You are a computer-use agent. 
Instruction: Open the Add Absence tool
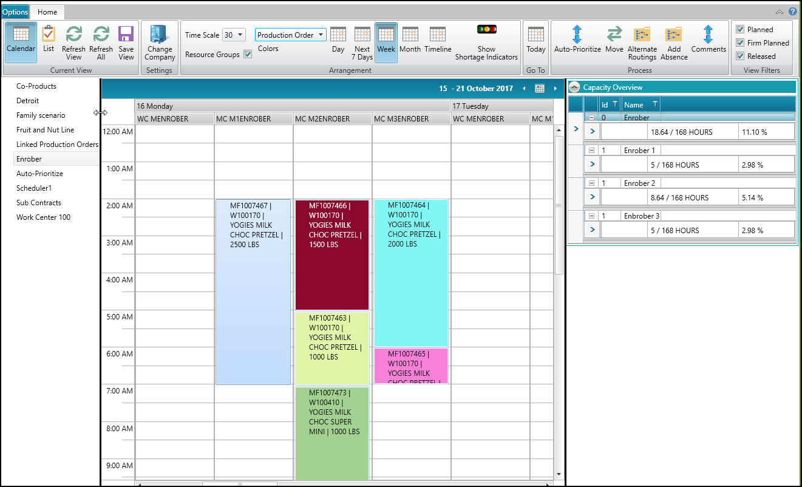point(674,40)
